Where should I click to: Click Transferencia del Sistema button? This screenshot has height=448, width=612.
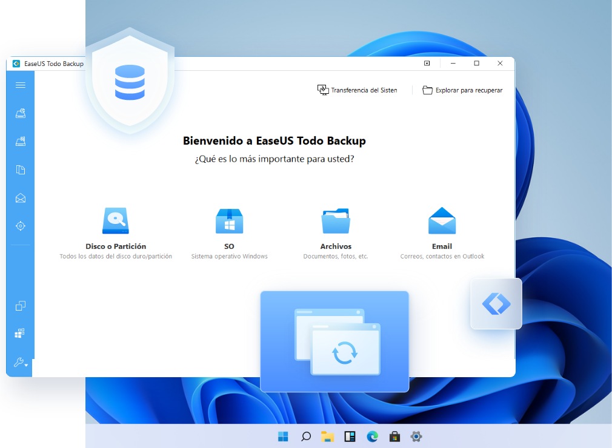click(357, 90)
